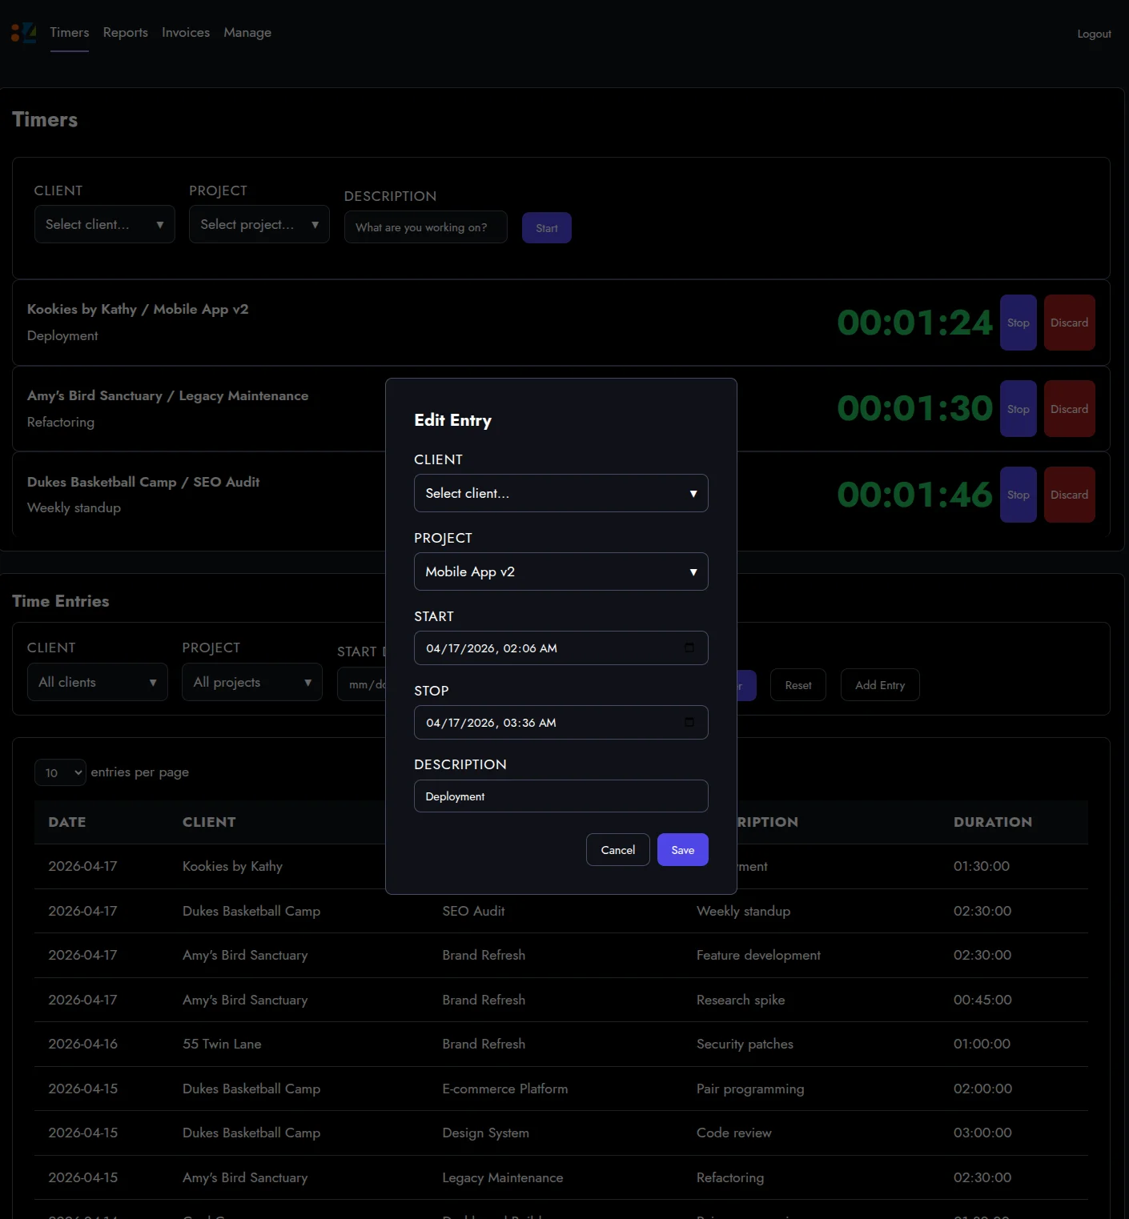Viewport: 1129px width, 1219px height.
Task: Open the Select project dropdown in timer form
Action: pos(259,225)
